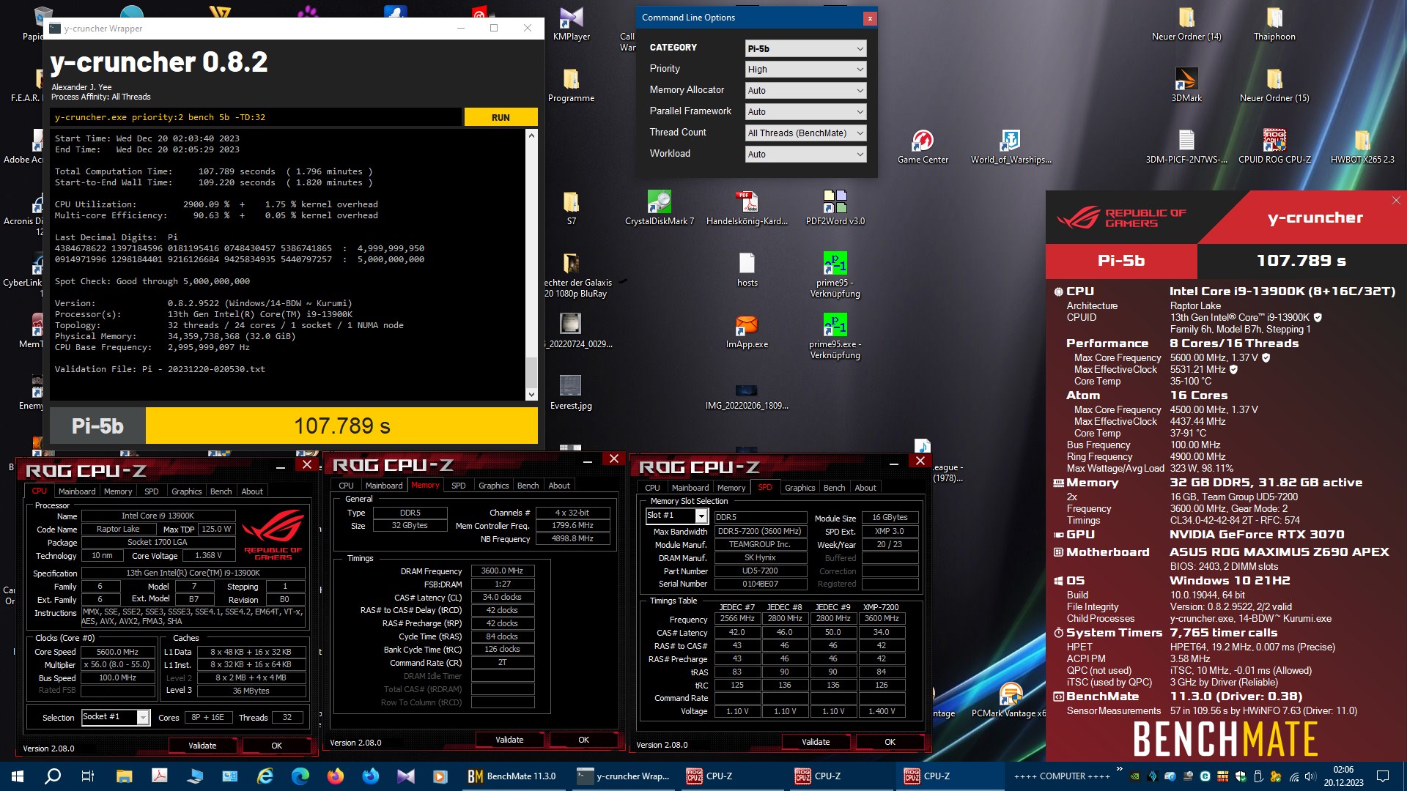Click Validate in CPU-Z Memory window
This screenshot has height=791, width=1407.
tap(509, 740)
